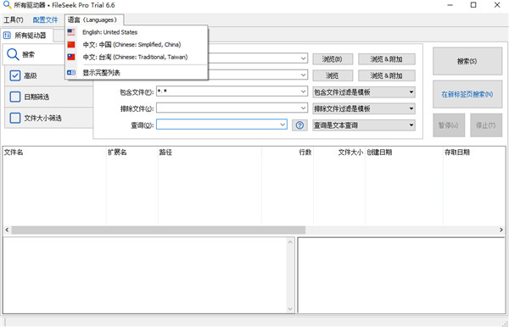The image size is (509, 327).
Task: Expand the 包含文件过滤是模板 dropdown
Action: click(x=364, y=92)
